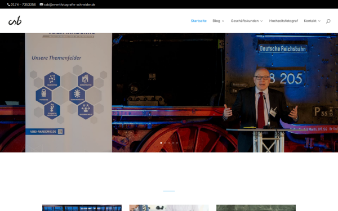Screen dimensions: 338x211
Task: Expand the Geschäftskunden dropdown arrow
Action: tap(261, 21)
